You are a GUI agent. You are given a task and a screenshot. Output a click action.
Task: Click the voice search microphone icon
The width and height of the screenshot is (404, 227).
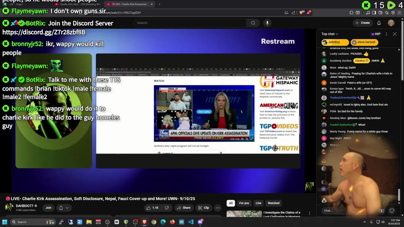(x=267, y=23)
